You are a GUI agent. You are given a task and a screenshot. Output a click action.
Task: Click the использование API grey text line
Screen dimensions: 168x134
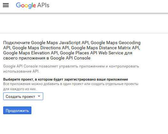click(21, 71)
